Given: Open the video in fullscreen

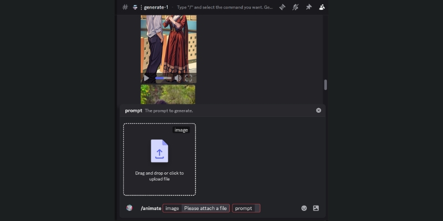Looking at the screenshot, I should coord(188,78).
